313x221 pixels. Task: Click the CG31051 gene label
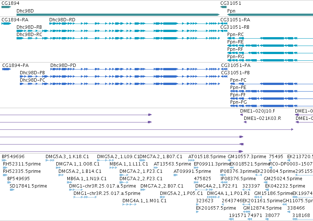pyautogui.click(x=231, y=3)
